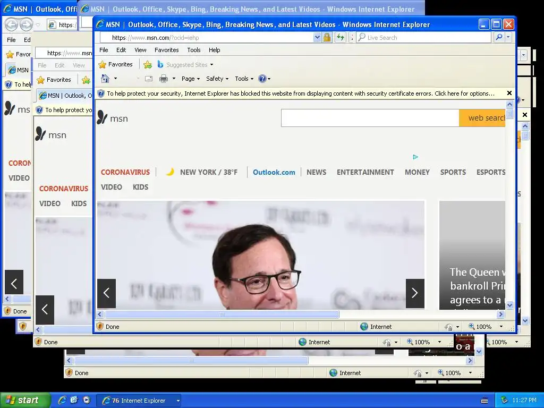Expand the address bar URL dropdown
544x408 pixels.
coord(317,38)
